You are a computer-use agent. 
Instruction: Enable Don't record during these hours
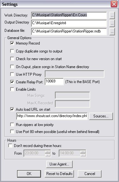(x=10, y=146)
